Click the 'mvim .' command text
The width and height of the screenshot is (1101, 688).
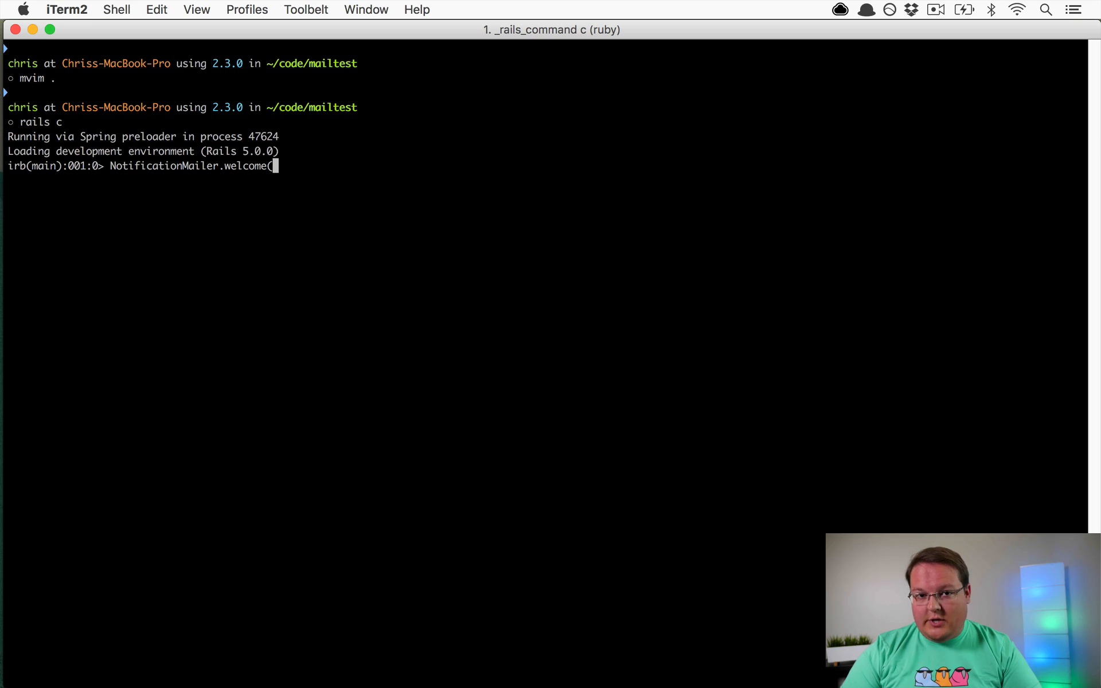pos(37,78)
